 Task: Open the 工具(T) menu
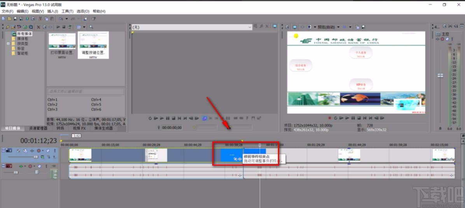coord(68,11)
